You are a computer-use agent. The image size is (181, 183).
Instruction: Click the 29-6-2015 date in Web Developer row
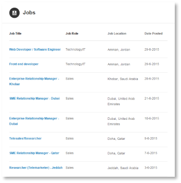(152, 49)
